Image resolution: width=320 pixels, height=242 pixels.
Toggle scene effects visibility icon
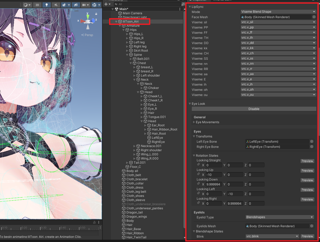pyautogui.click(x=64, y=5)
